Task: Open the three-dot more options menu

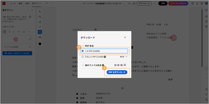Action: (154, 3)
